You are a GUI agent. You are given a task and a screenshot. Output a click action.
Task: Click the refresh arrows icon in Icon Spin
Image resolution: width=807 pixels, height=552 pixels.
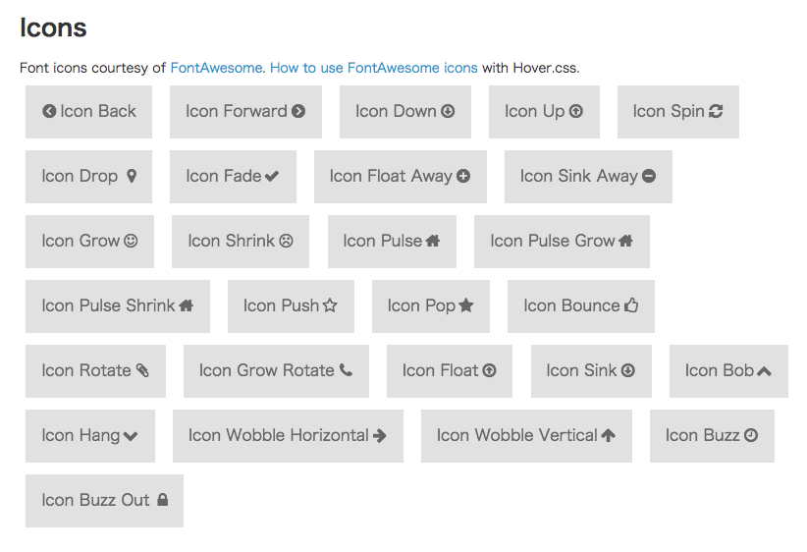pos(716,111)
